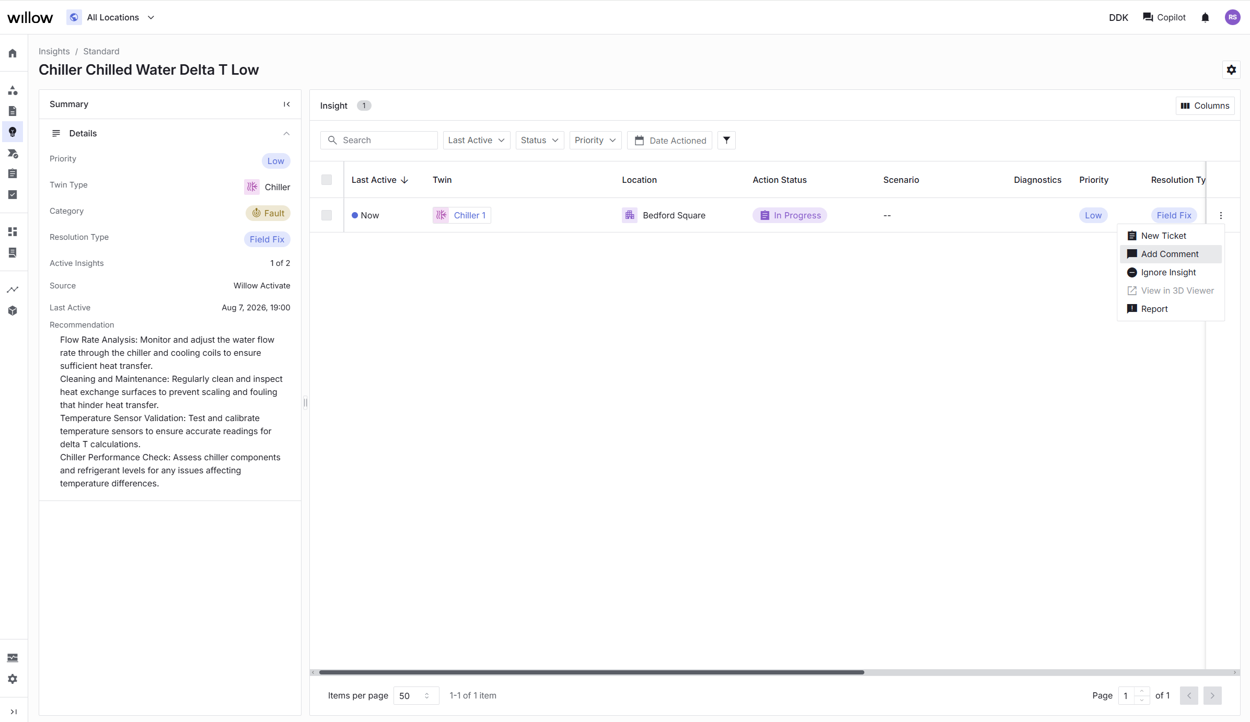This screenshot has width=1250, height=722.
Task: Open the clipboard icon in left sidebar
Action: (13, 173)
